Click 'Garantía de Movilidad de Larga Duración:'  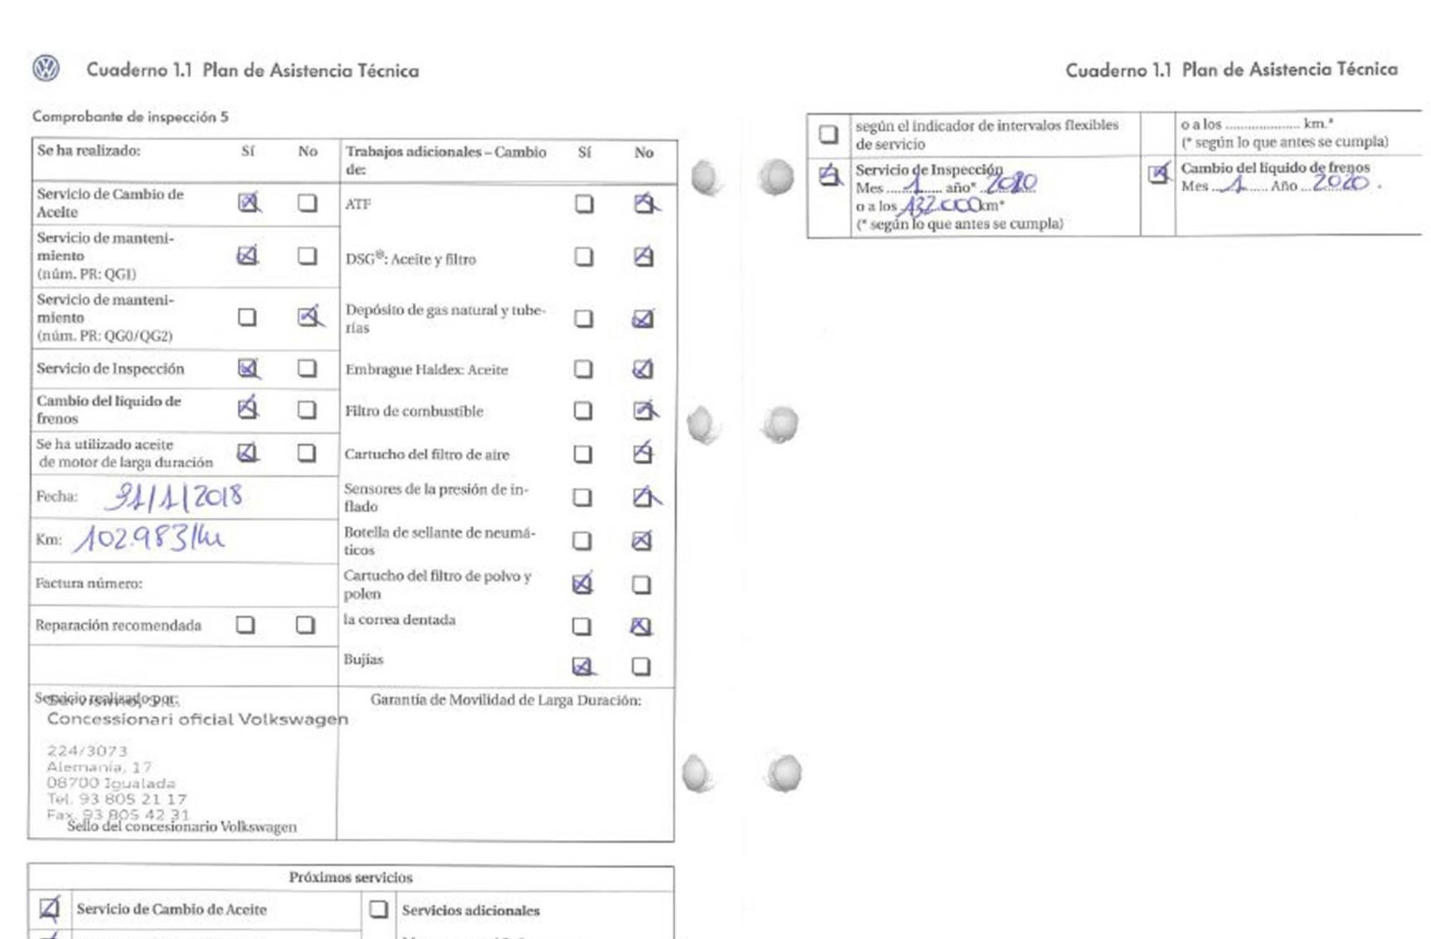pos(505,701)
